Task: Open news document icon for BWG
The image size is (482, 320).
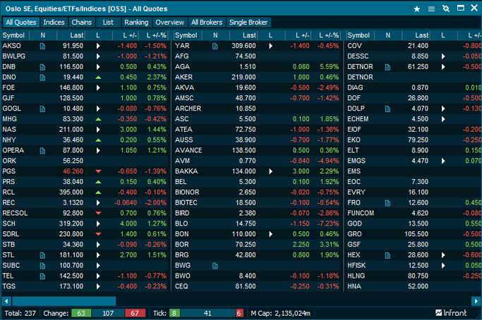Action: [x=215, y=266]
